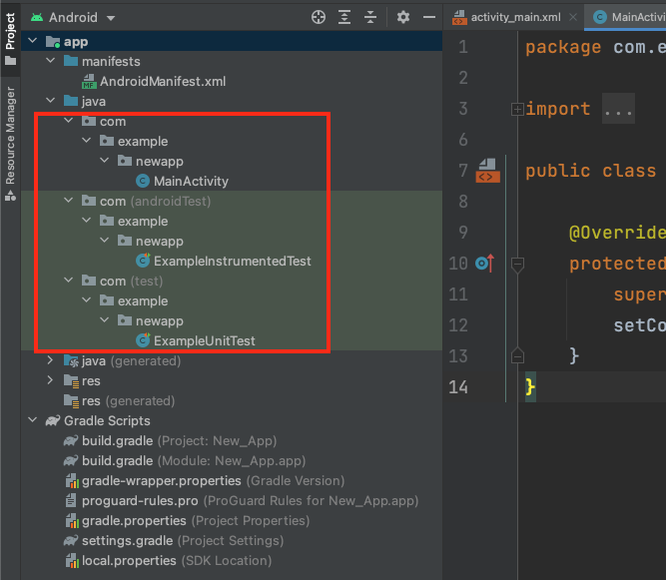
Task: Select the MainActivity class in tree
Action: pyautogui.click(x=191, y=182)
